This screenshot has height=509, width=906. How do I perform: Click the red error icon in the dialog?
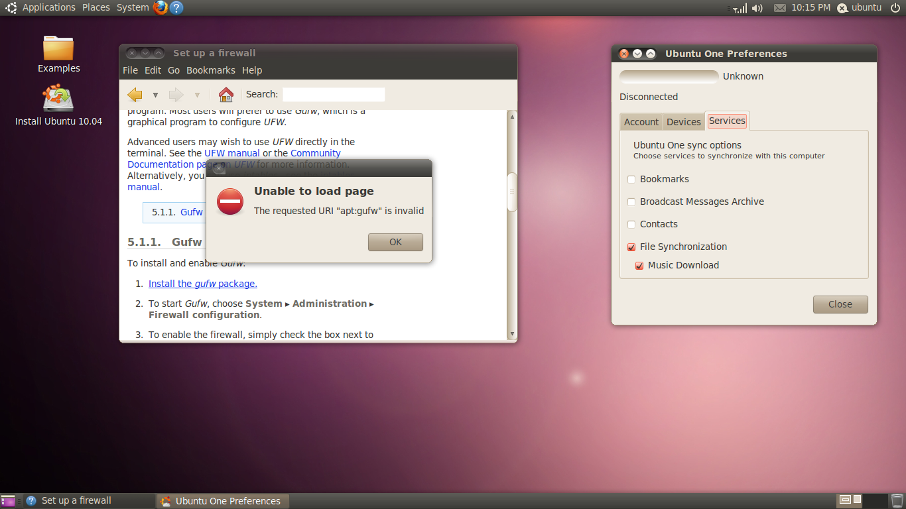click(x=230, y=201)
